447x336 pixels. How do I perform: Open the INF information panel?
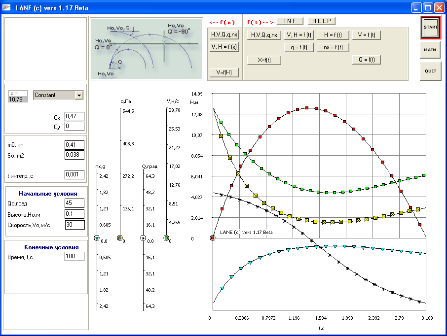click(290, 21)
